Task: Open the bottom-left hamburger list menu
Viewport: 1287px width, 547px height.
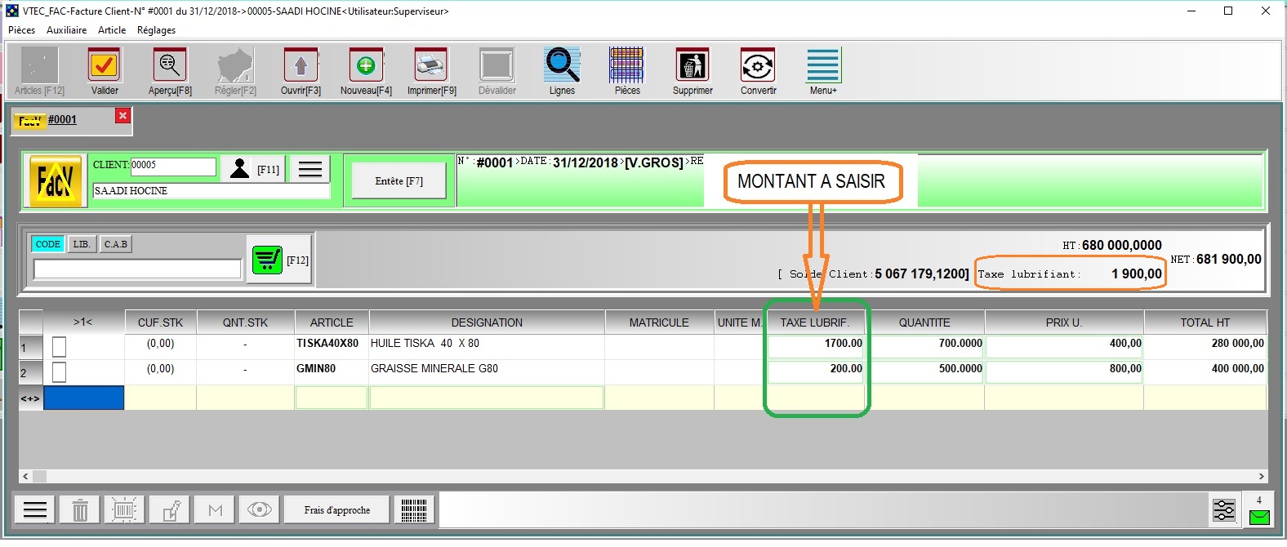Action: coord(35,510)
